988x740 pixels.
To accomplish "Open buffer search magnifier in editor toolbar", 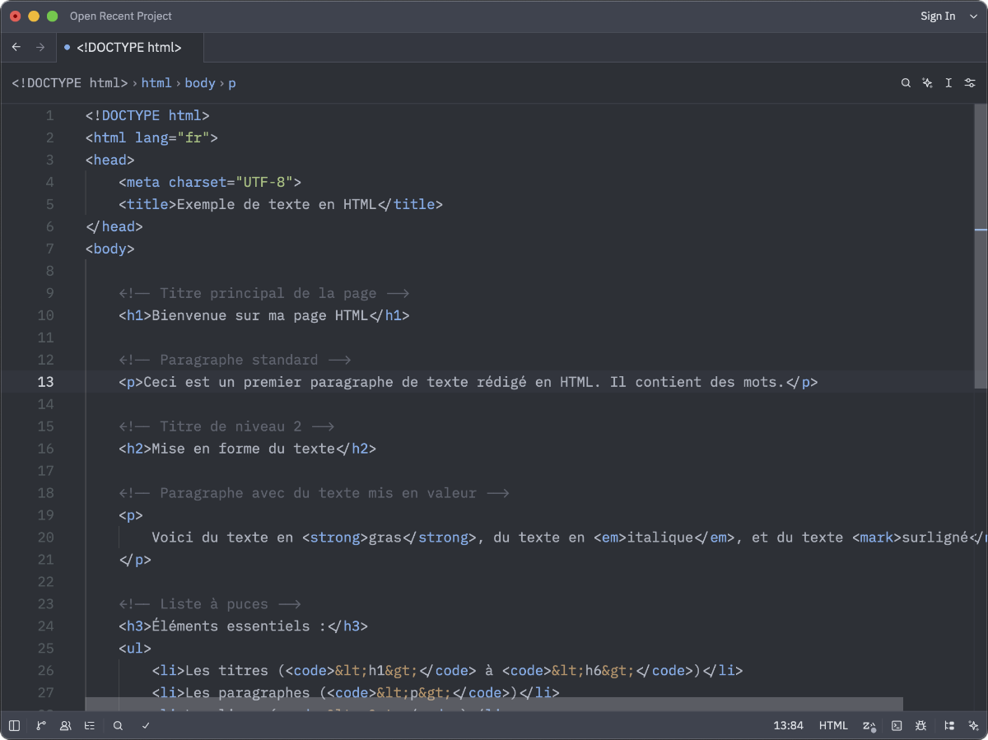I will [906, 83].
